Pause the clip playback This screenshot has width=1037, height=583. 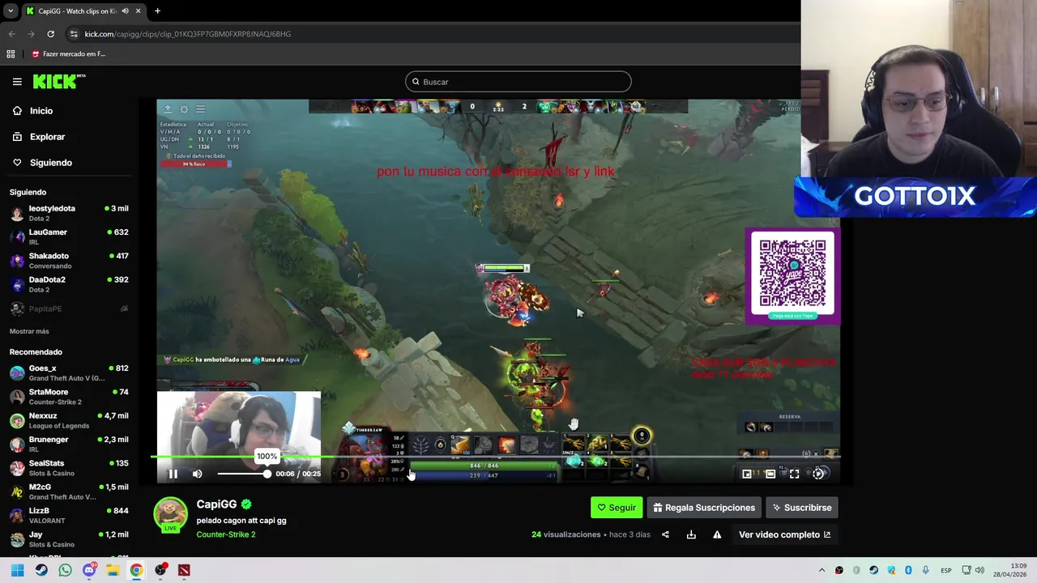pos(173,474)
